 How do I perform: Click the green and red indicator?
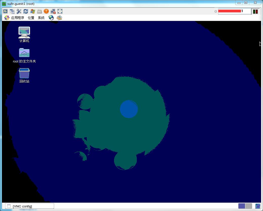(x=255, y=11)
